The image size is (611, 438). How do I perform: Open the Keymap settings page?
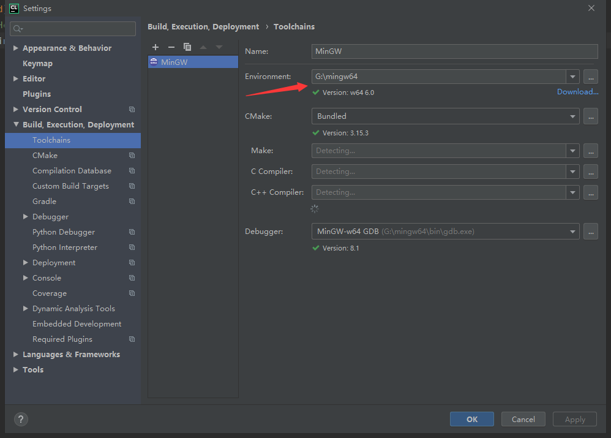tap(37, 63)
